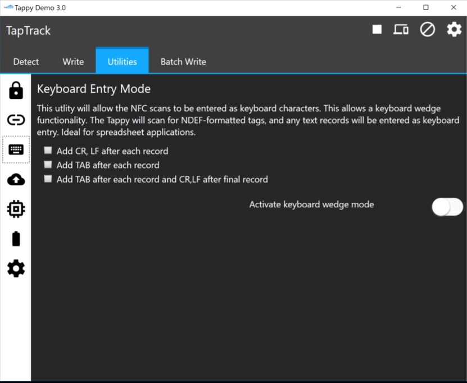Check Add TAB after each record
The image size is (467, 383).
(x=48, y=165)
